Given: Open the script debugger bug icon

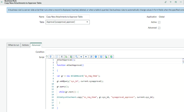Looking at the screenshot, I should (x=111, y=57).
